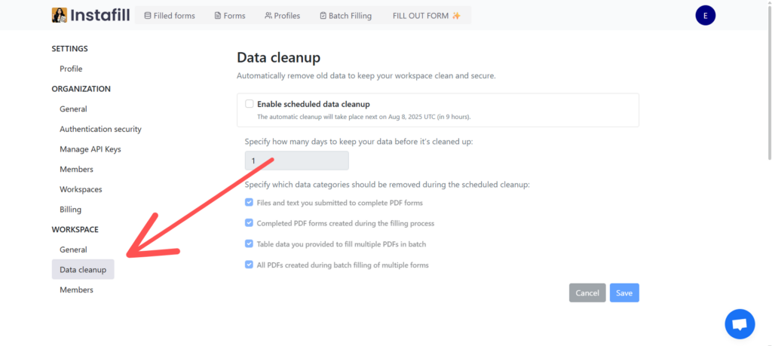
Task: Toggle Table data you provided checkbox
Action: point(249,243)
